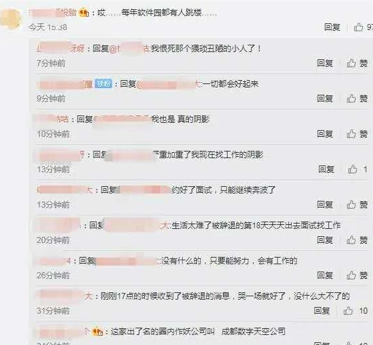
Task: Click 回复 on the 约好了面试 comment
Action: pos(325,205)
